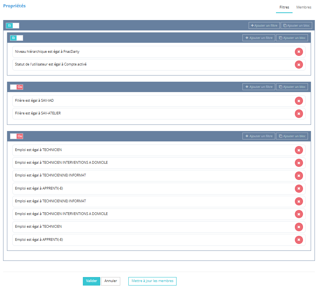Viewport: 318px width, 289px height.
Task: Click Ajouter un bloc in outermost header
Action: point(296,25)
